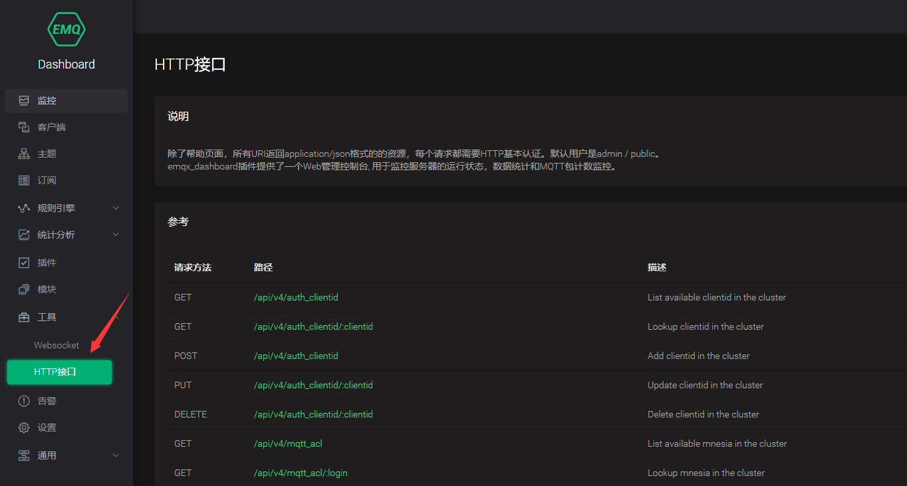Screen dimensions: 907x486
Task: Click "Add clientid in the cluster" description
Action: 699,356
